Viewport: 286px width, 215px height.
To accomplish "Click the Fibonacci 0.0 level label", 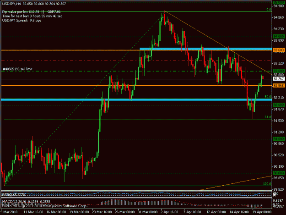I will (x=269, y=10).
